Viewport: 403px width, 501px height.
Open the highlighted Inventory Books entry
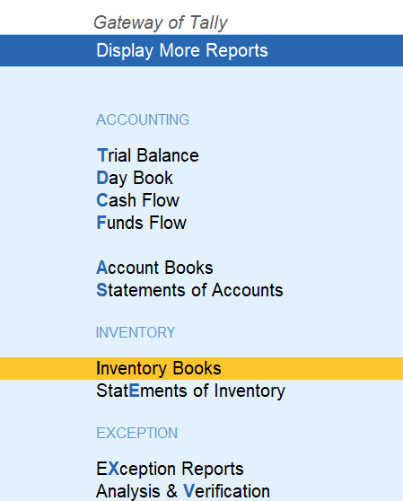[201, 368]
